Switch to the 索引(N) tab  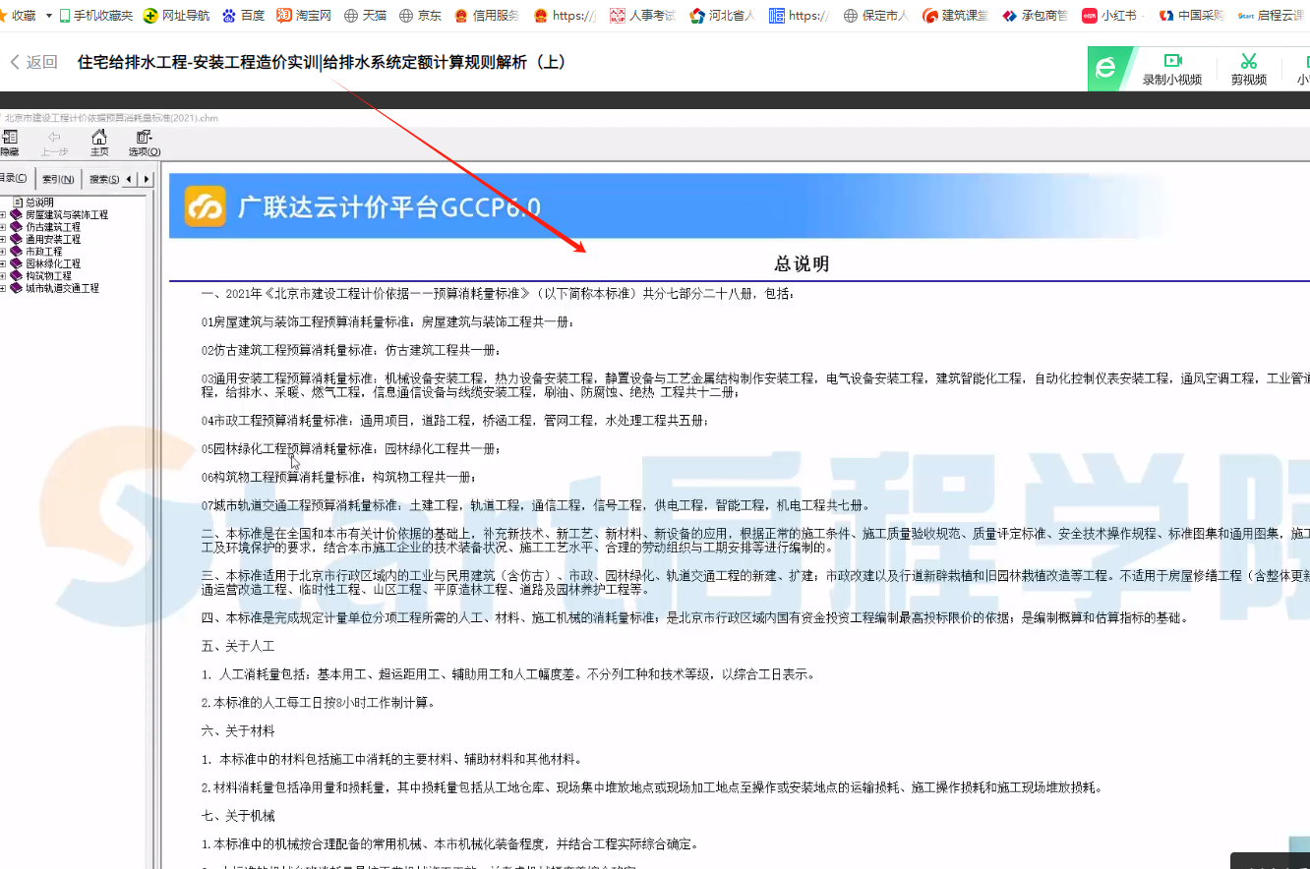[x=58, y=179]
